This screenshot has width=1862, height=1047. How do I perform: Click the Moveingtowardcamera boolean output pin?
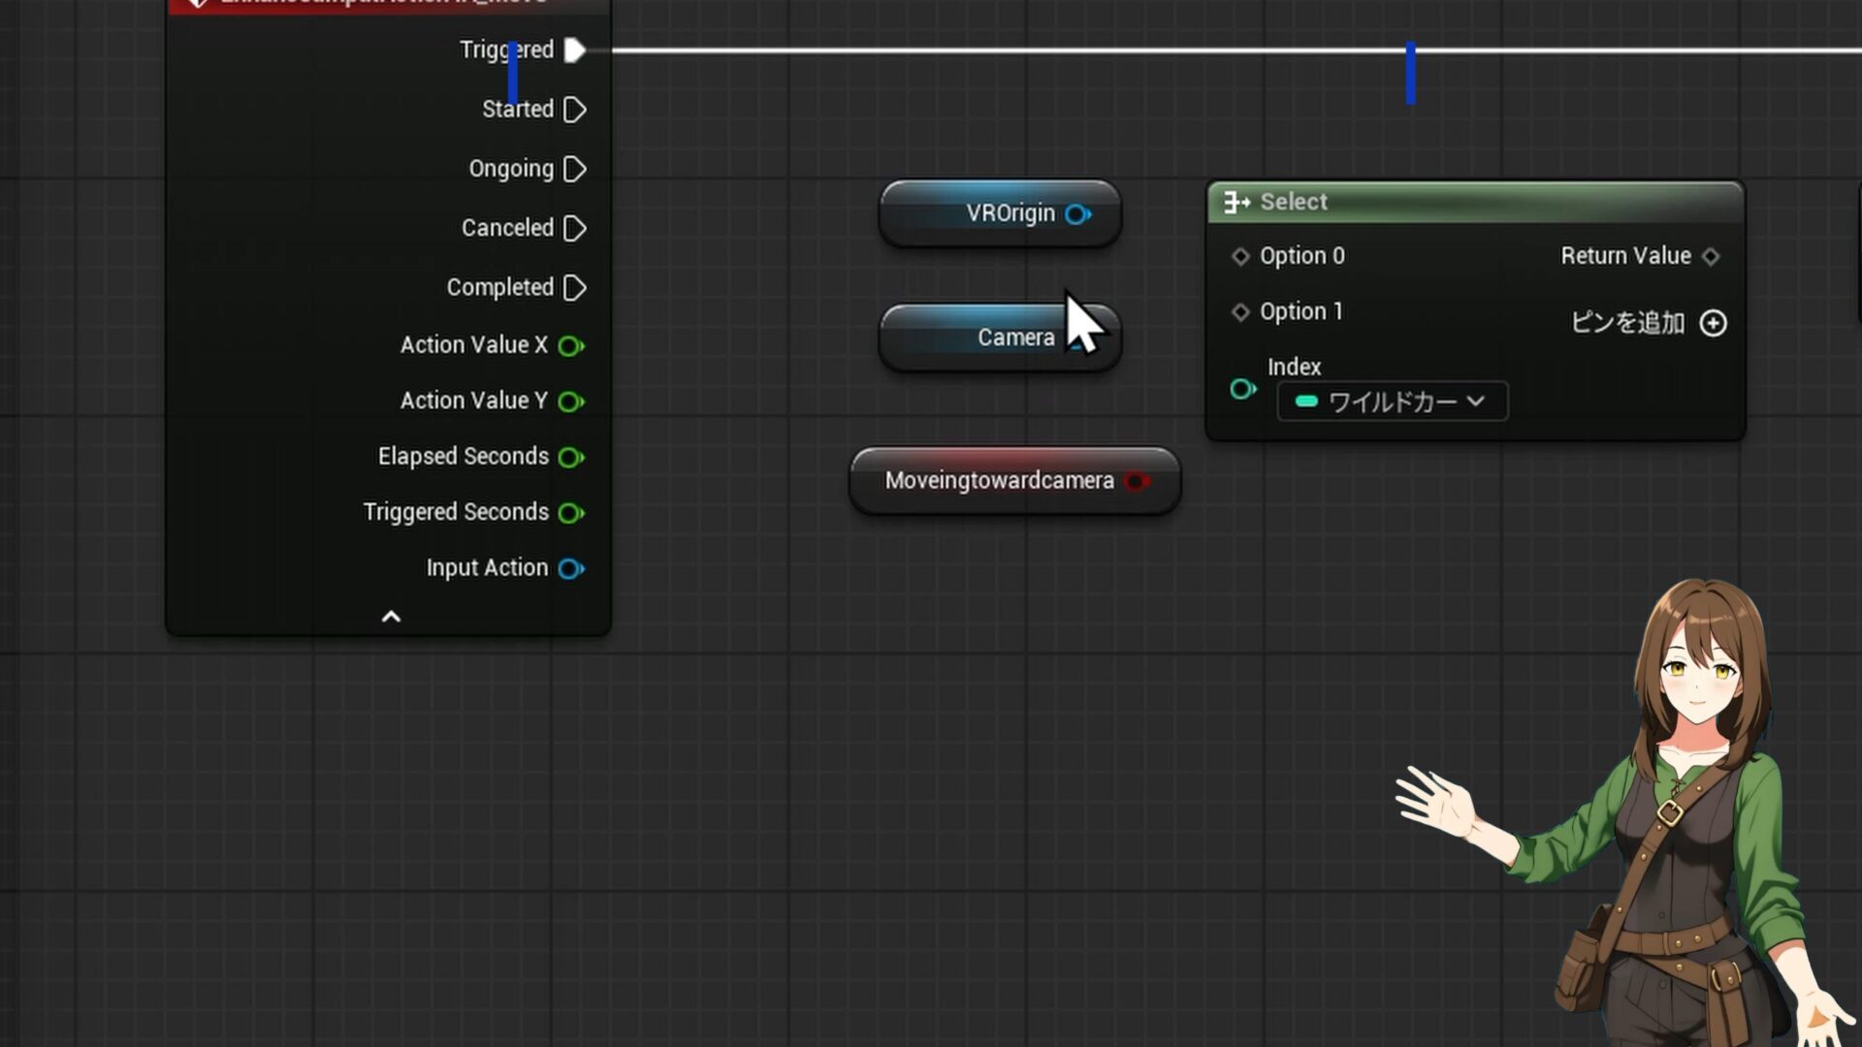1136,481
